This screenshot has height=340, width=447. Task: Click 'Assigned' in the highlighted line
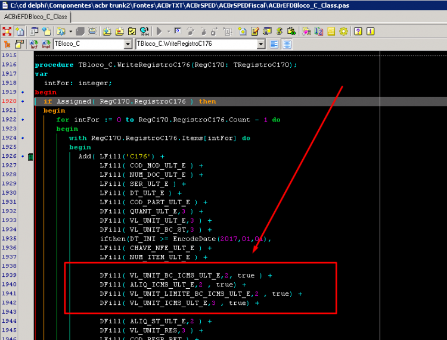74,101
